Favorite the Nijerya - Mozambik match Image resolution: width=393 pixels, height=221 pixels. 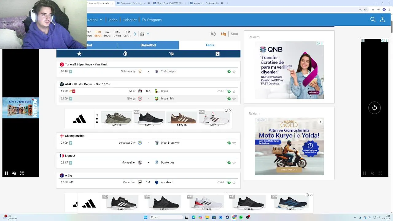point(234,99)
